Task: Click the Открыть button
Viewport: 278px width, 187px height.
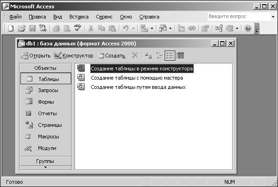Action: click(36, 56)
